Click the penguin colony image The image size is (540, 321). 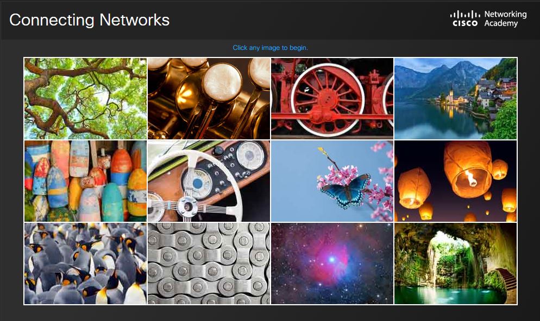click(85, 264)
